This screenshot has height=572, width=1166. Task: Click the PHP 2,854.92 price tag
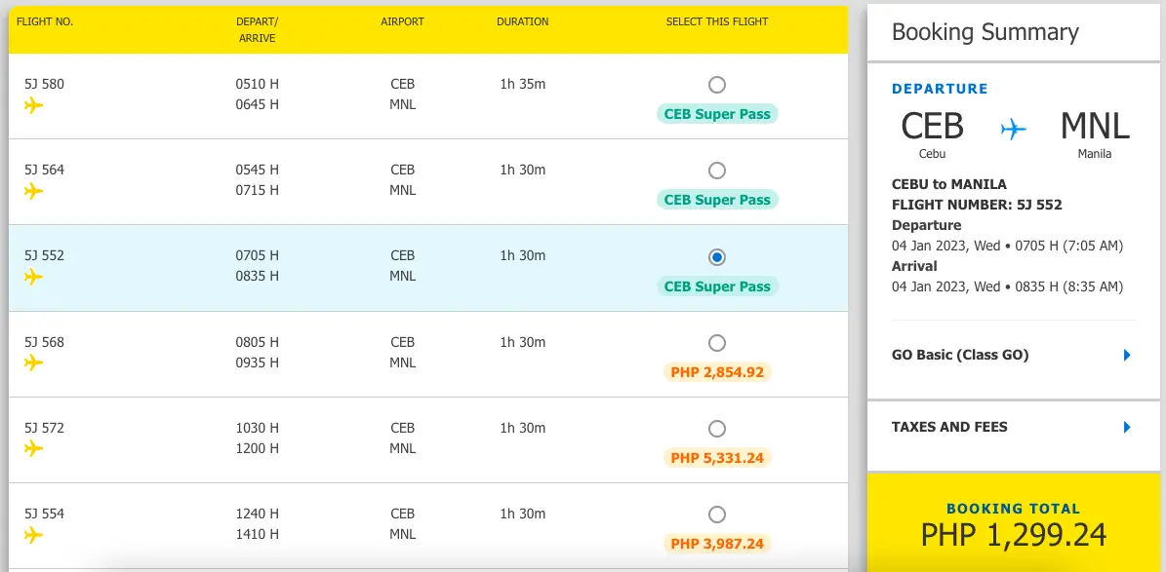(717, 371)
